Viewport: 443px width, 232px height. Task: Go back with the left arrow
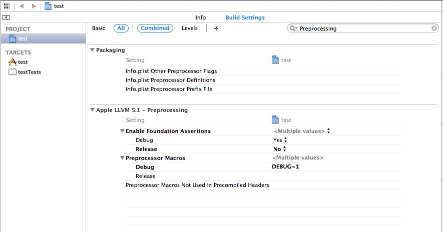22,6
